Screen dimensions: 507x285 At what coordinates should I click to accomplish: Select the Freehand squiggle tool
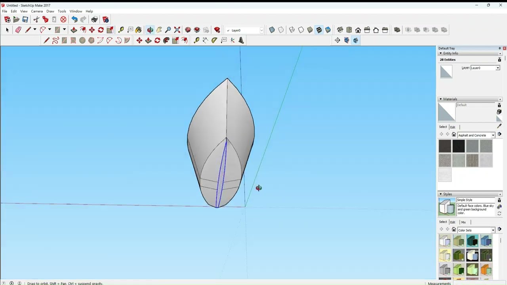(55, 40)
